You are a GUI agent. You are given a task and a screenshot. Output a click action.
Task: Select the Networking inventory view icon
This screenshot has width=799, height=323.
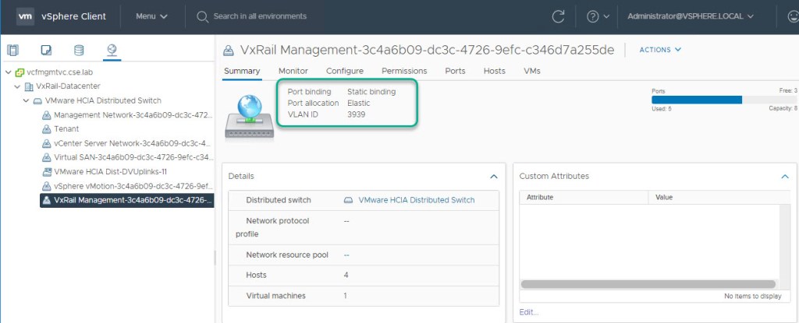[112, 51]
